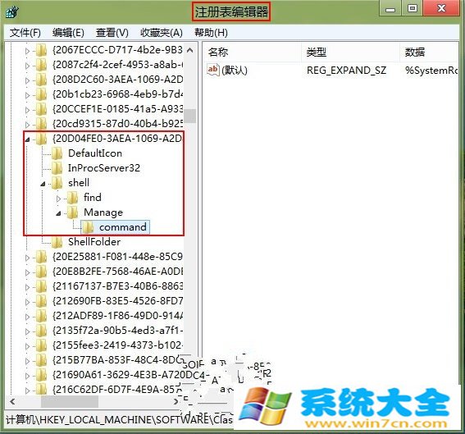The width and height of the screenshot is (465, 434).
Task: Select the DefaultIcon folder icon
Action: pyautogui.click(x=57, y=153)
